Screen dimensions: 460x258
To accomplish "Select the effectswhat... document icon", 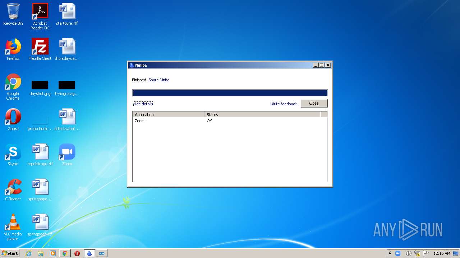I will coord(67,120).
